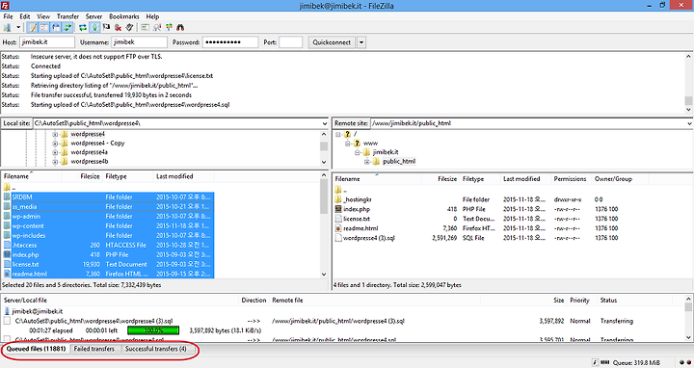The height and width of the screenshot is (368, 694).
Task: Sort local list by Last modified column
Action: click(184, 176)
